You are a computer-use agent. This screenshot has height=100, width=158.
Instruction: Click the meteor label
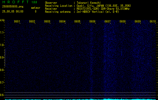point(36,8)
